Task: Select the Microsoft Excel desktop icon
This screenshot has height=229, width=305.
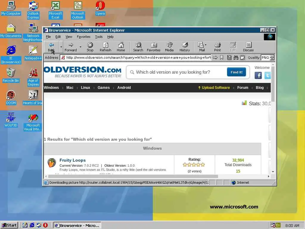Action: point(55,10)
